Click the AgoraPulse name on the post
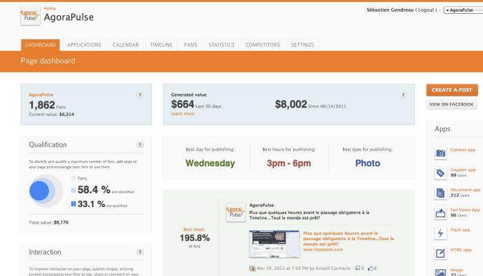The height and width of the screenshot is (276, 483). point(262,205)
